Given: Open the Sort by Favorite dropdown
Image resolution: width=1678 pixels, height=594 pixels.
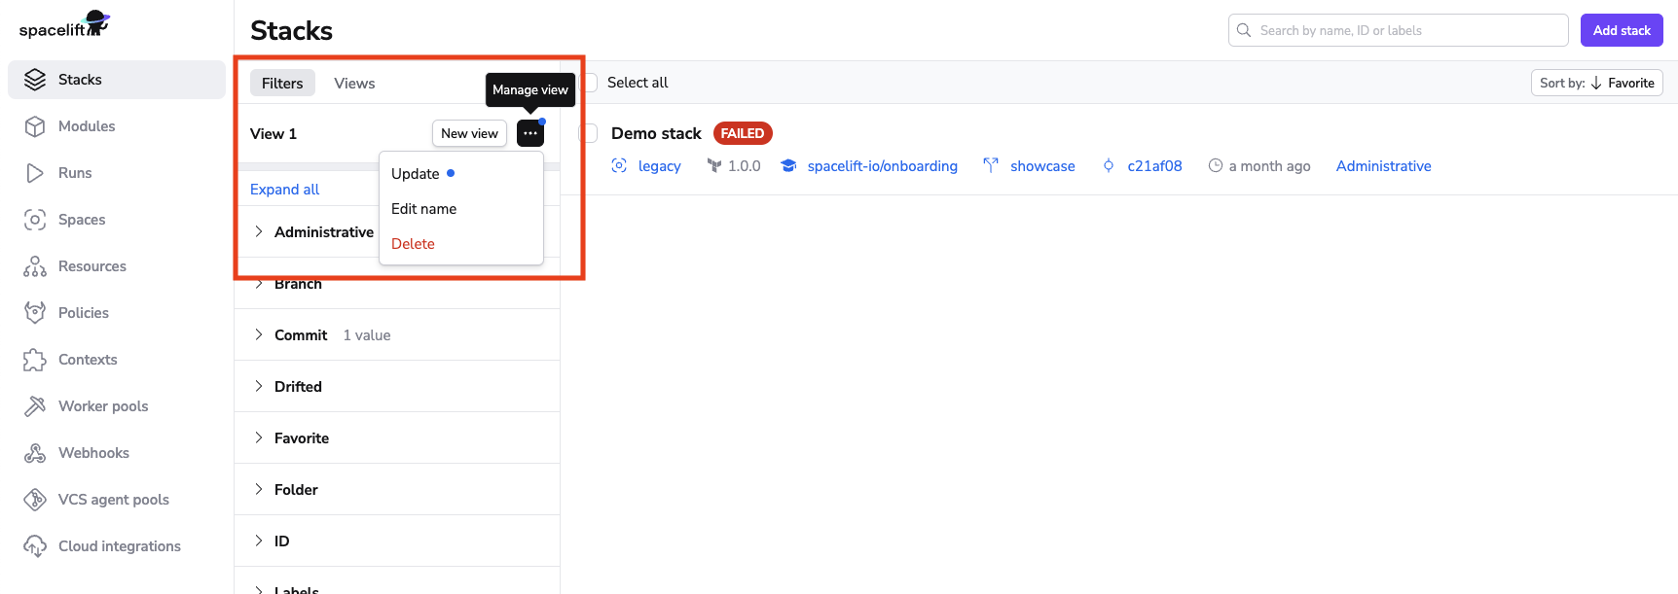Looking at the screenshot, I should tap(1596, 83).
